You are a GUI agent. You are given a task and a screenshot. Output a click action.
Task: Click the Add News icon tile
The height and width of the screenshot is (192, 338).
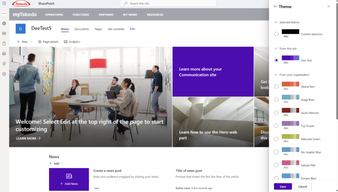tap(69, 179)
